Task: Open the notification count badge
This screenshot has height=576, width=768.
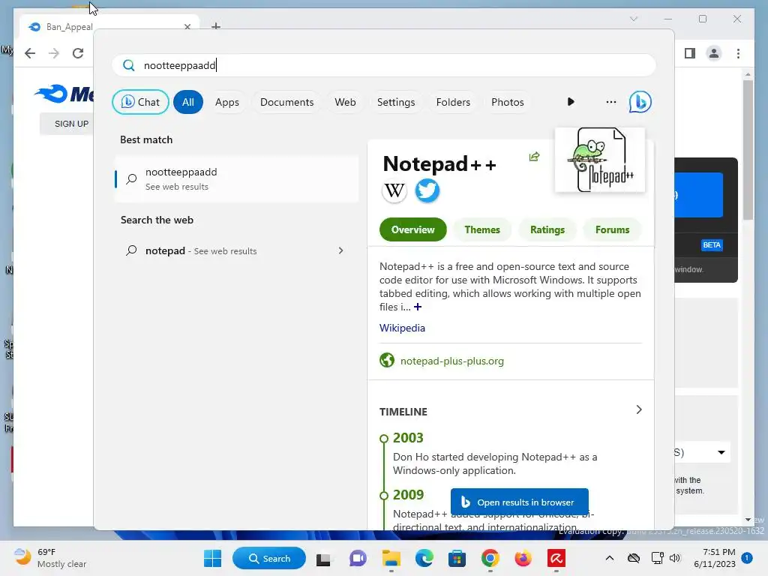Action: coord(747,558)
